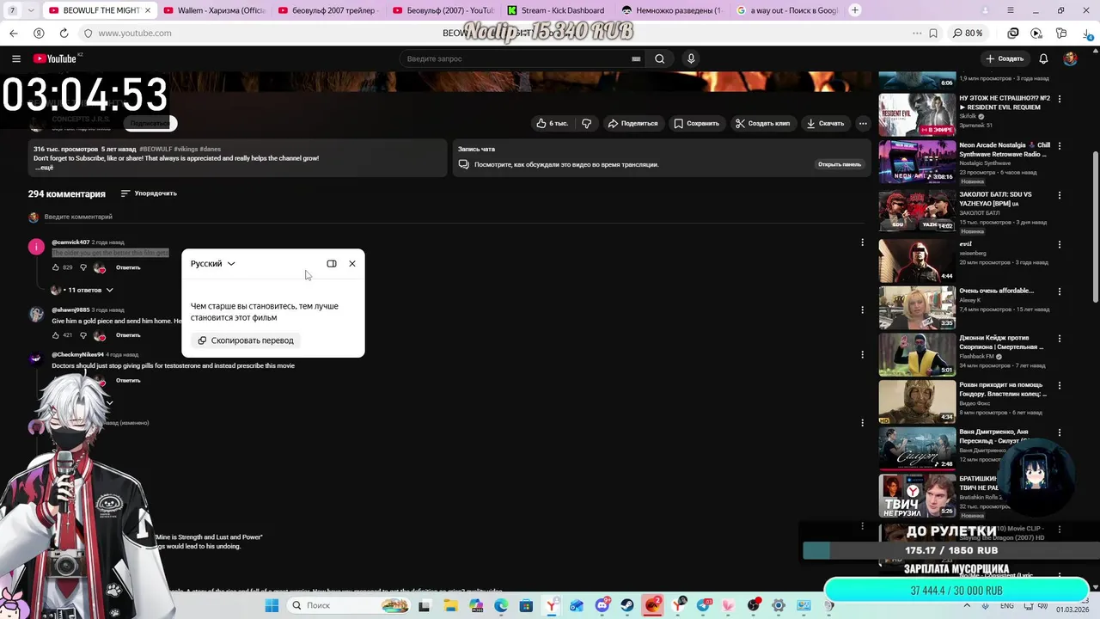Open the tab list dropdown chevron
The width and height of the screenshot is (1100, 619).
click(x=32, y=10)
